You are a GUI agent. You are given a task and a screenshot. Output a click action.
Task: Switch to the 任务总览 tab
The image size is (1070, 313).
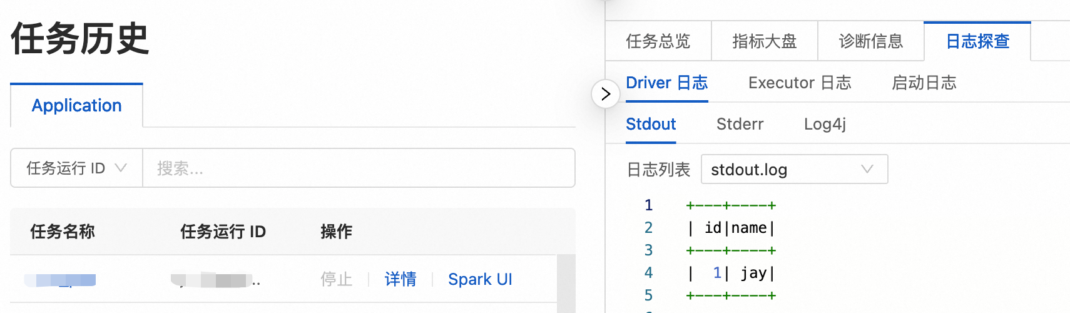658,41
